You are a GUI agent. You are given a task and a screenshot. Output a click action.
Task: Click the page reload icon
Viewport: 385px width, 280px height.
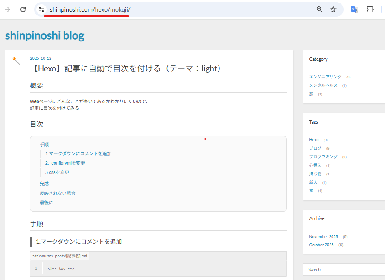(x=23, y=9)
